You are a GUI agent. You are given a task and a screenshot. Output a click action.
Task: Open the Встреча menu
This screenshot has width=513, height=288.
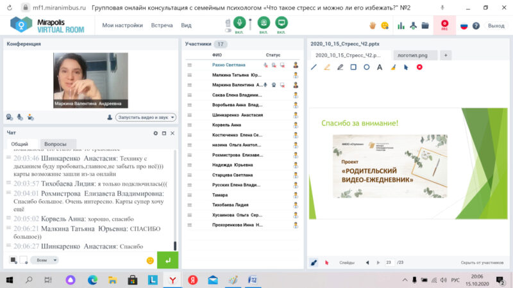(x=162, y=25)
